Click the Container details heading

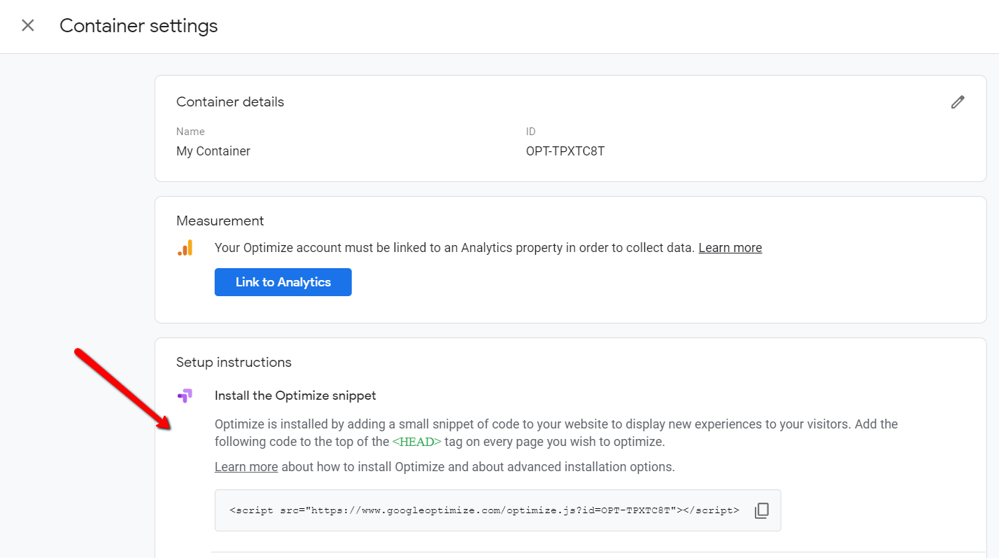(230, 102)
